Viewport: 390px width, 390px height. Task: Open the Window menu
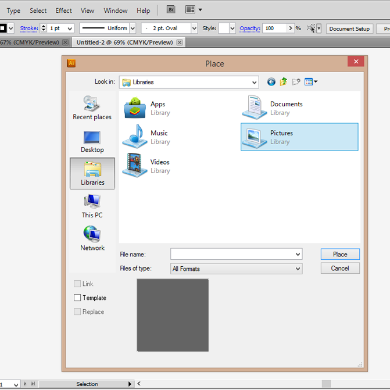[x=116, y=10]
